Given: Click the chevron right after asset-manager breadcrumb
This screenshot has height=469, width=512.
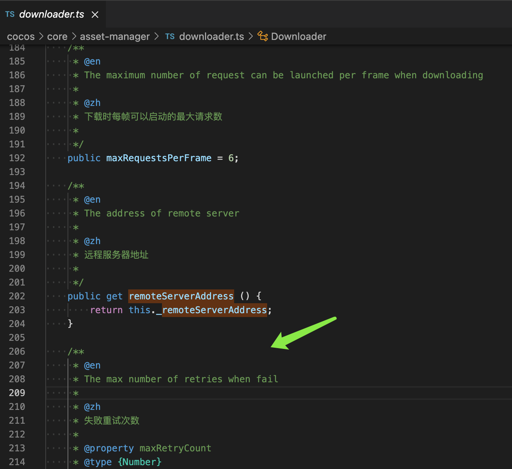Looking at the screenshot, I should pyautogui.click(x=157, y=37).
